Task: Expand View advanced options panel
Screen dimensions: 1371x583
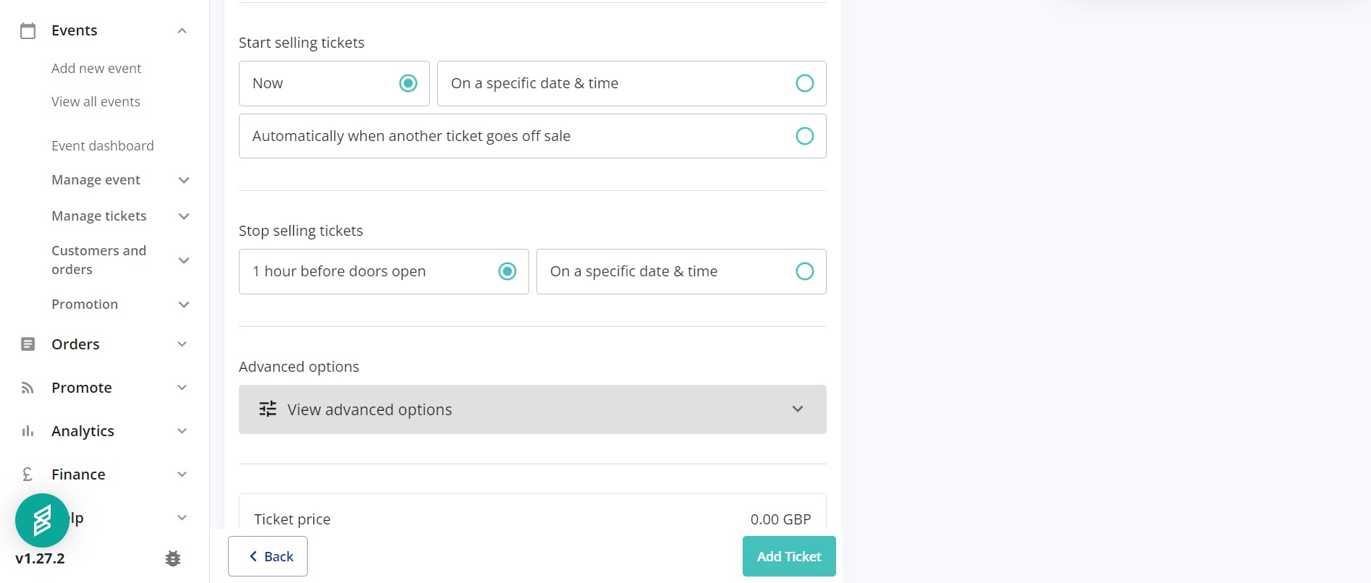Action: pyautogui.click(x=532, y=409)
